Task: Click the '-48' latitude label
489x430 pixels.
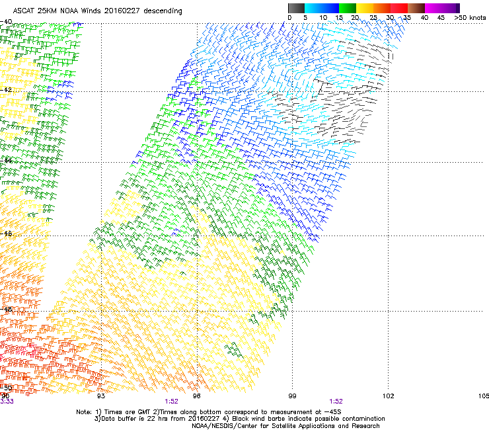Action: pyautogui.click(x=6, y=309)
